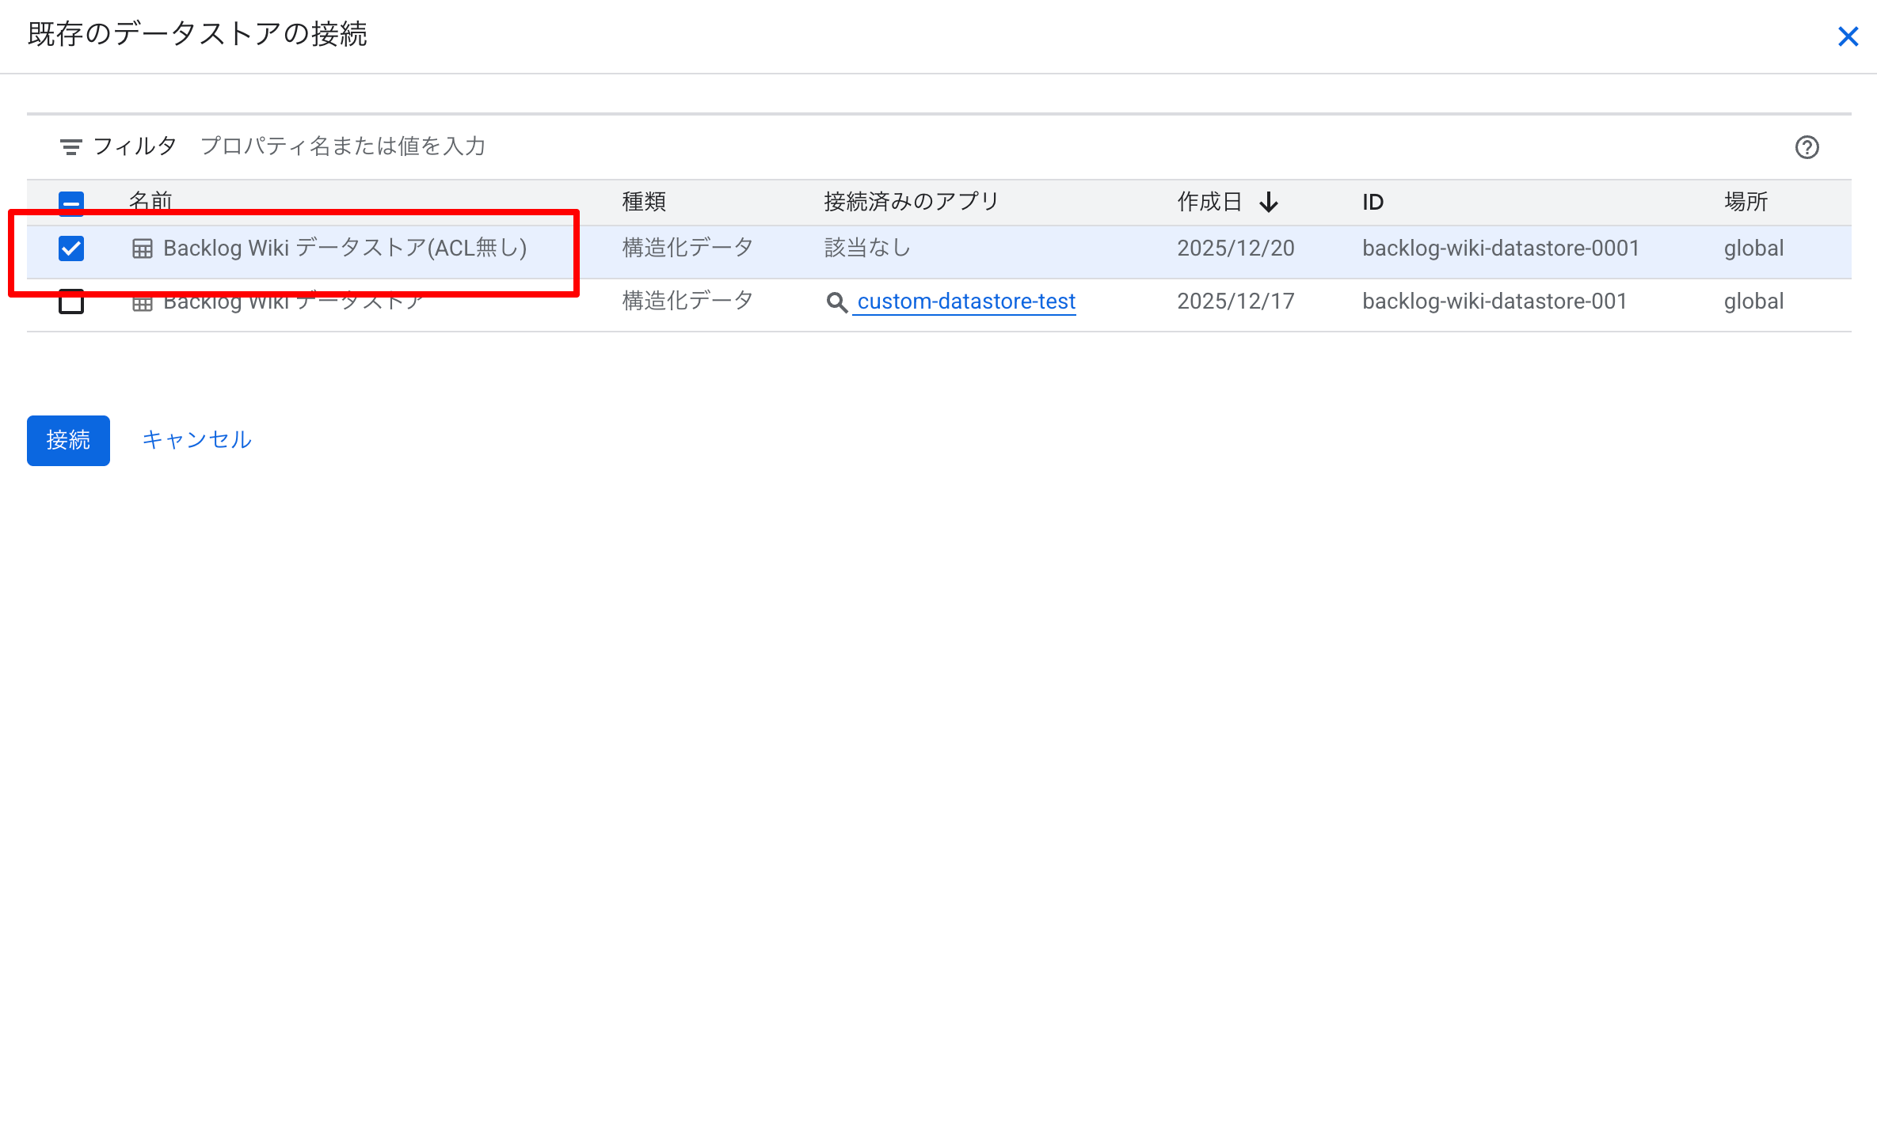Click the search icon next to custom-datastore-test
1877x1138 pixels.
[x=836, y=302]
